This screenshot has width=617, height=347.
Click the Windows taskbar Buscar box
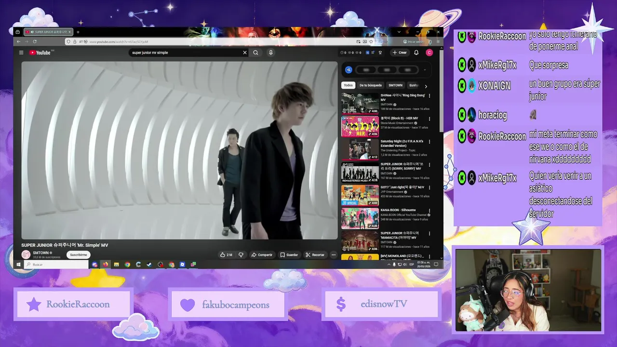click(56, 265)
